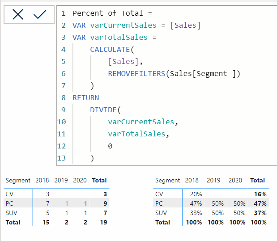Click the CV 2018 value 3
The image size is (277, 241).
[x=47, y=194]
